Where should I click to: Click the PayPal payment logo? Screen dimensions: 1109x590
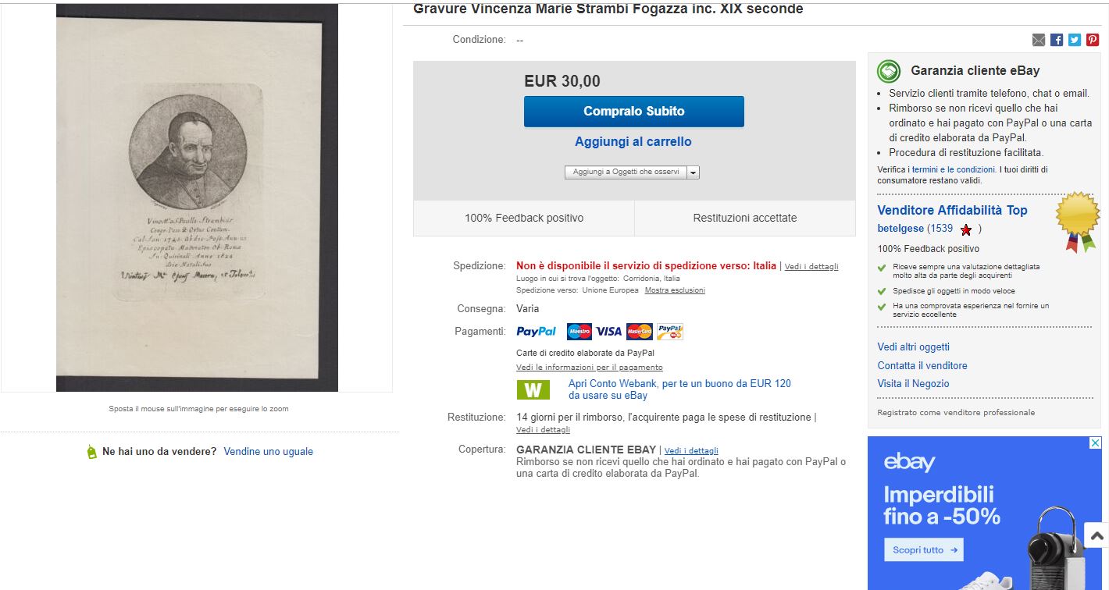coord(537,332)
